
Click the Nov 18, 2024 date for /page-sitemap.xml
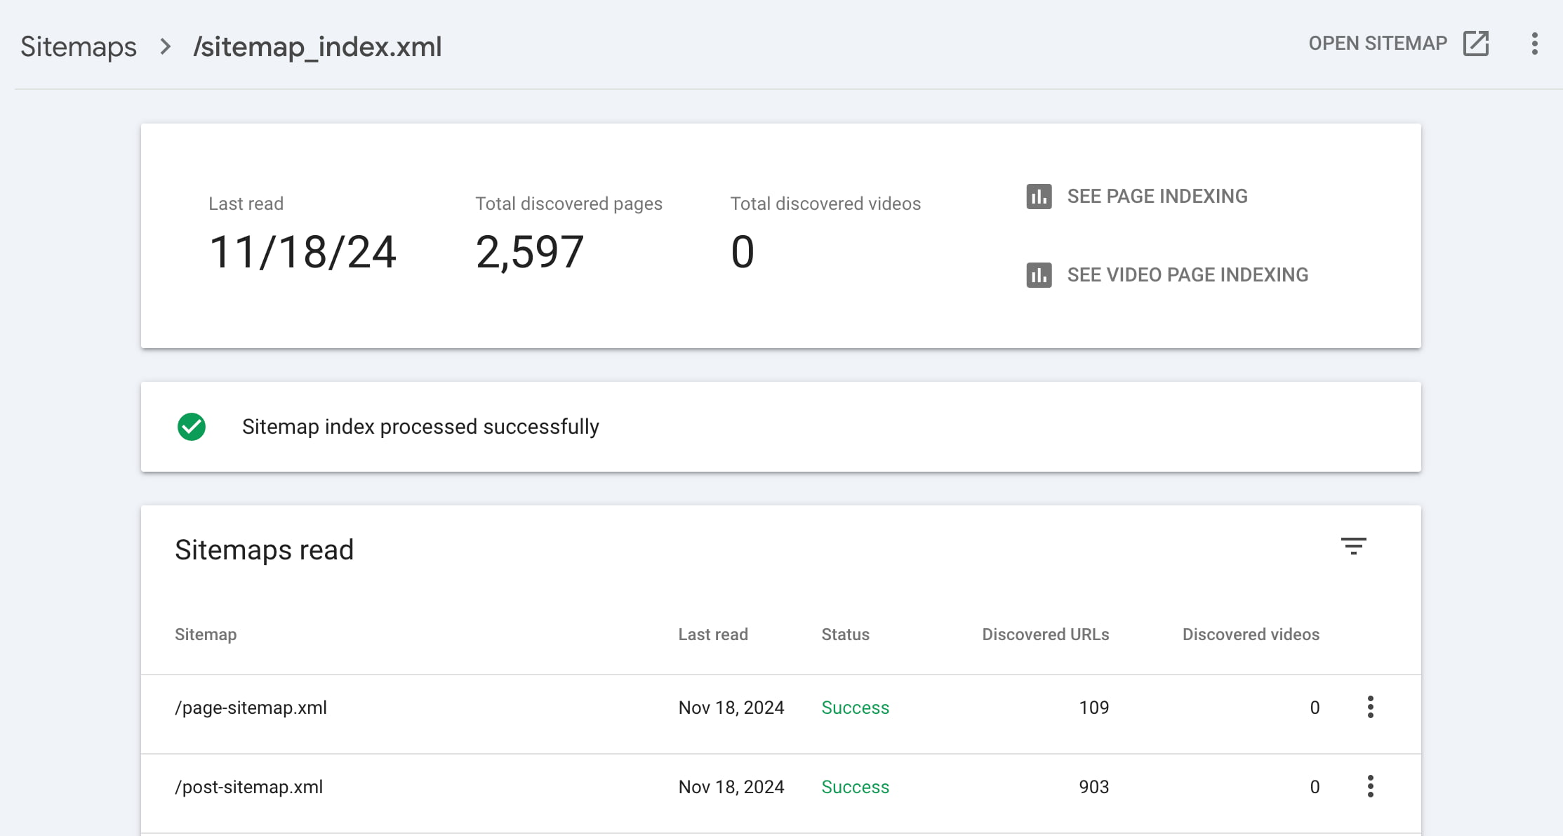tap(731, 708)
